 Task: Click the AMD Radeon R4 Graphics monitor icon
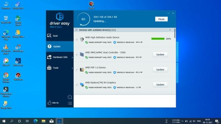(x=82, y=84)
